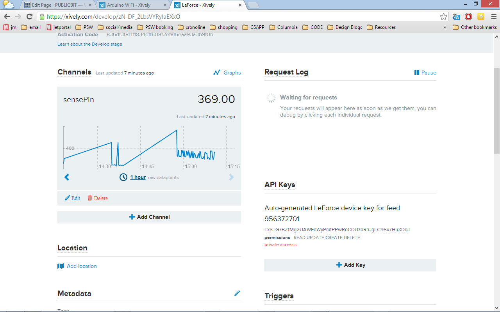Bookmark this page with the star icon
500x312 pixels.
443,17
